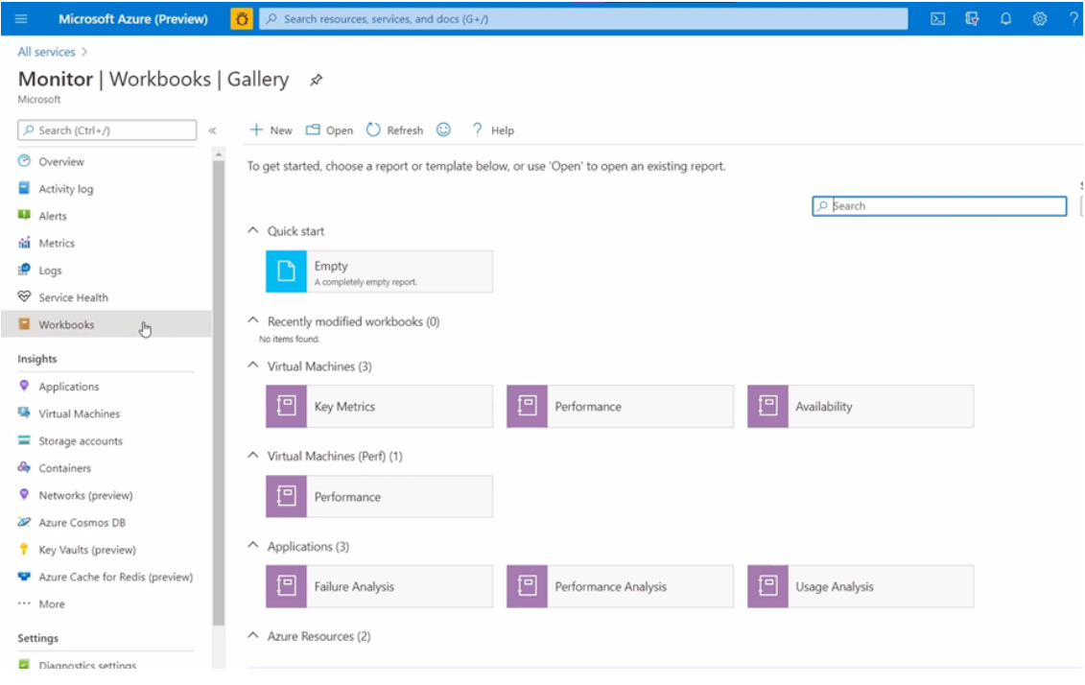
Task: Collapse the left navigation pane
Action: pyautogui.click(x=212, y=130)
